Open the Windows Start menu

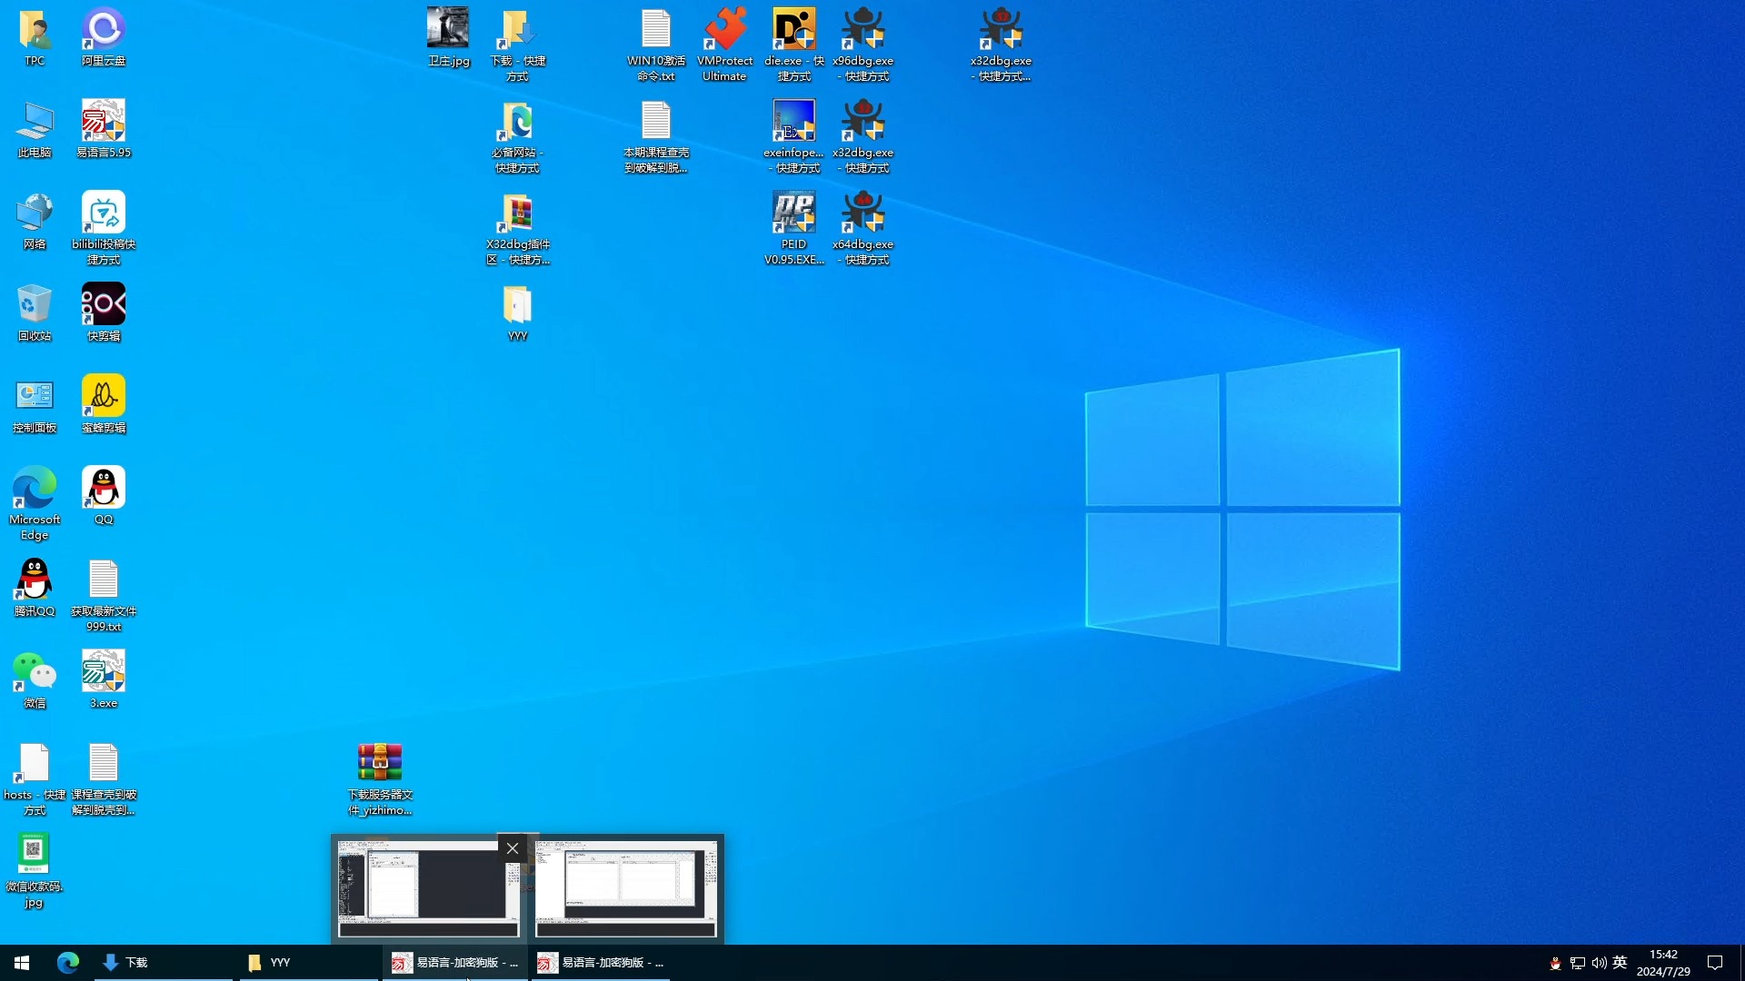22,962
